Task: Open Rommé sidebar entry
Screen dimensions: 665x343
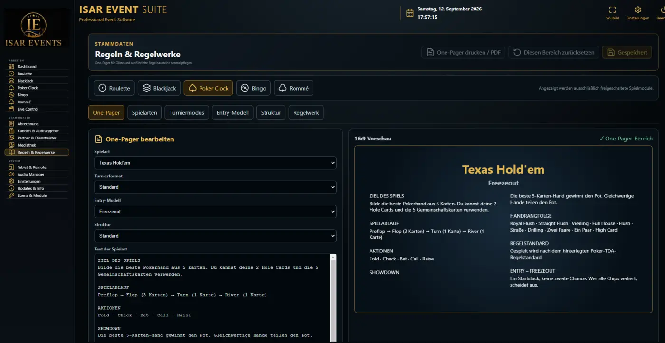Action: (37, 102)
